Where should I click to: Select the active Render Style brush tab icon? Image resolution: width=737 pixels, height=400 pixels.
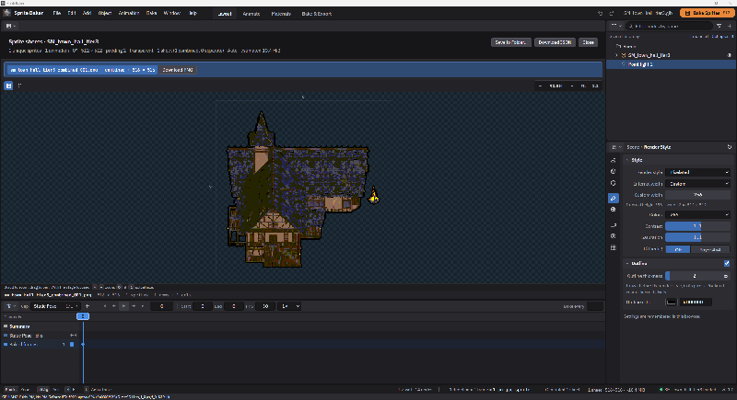(x=613, y=199)
